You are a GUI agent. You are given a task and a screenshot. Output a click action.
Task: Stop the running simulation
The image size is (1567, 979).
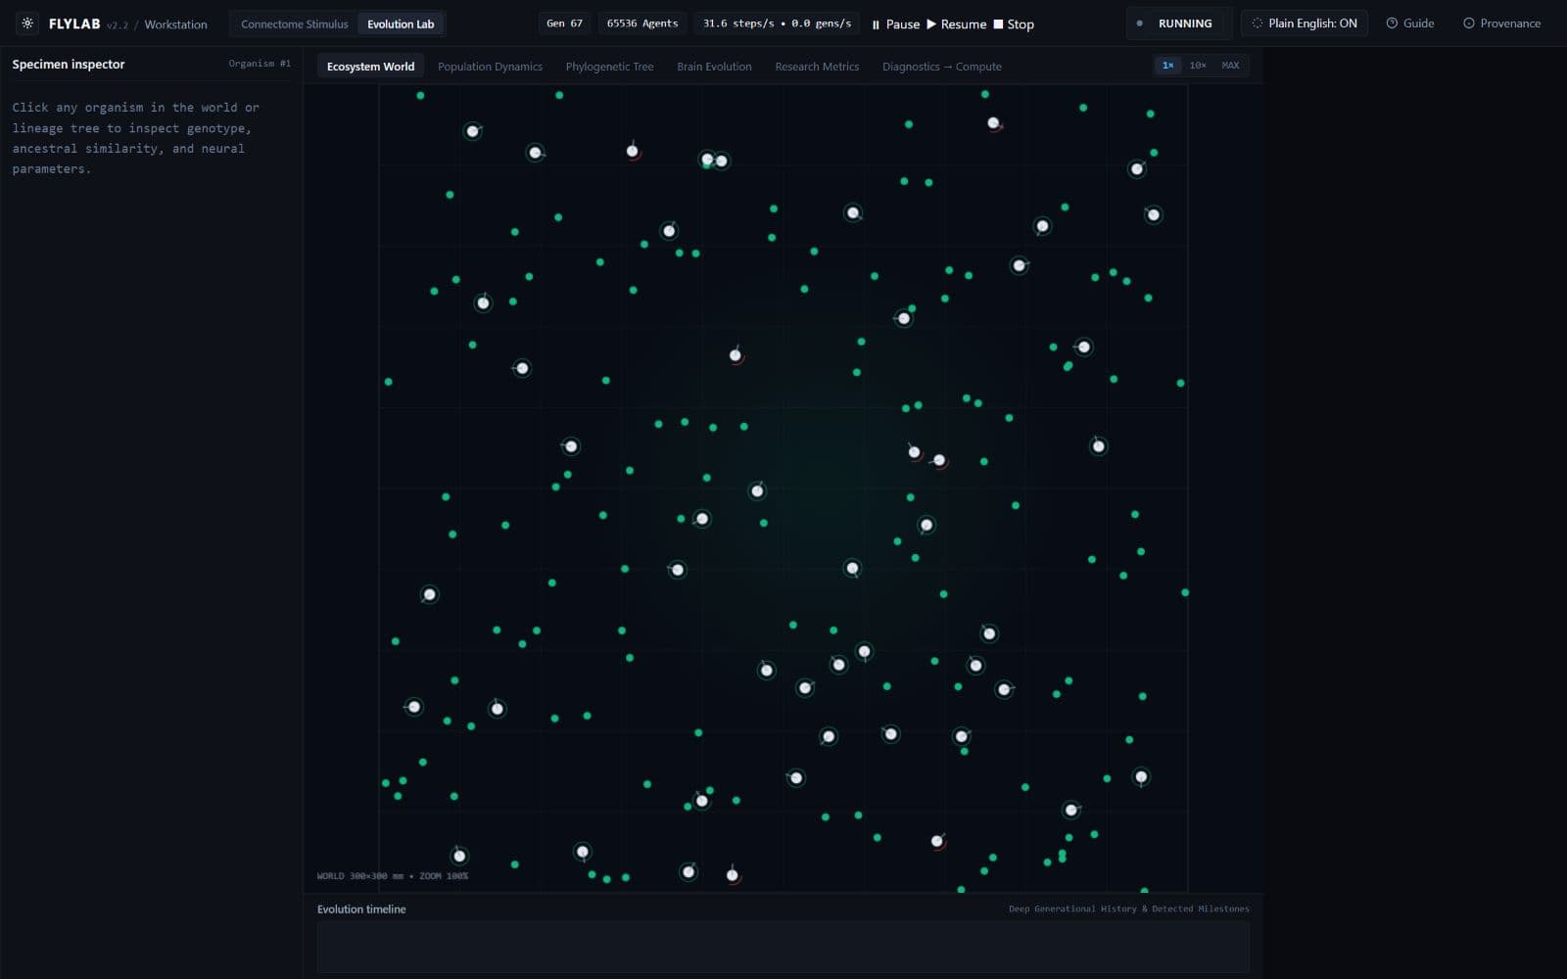(x=1014, y=23)
